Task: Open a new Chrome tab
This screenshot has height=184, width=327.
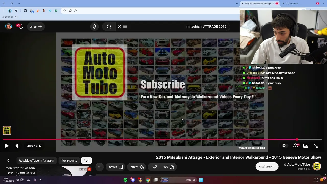Action: pos(237,4)
